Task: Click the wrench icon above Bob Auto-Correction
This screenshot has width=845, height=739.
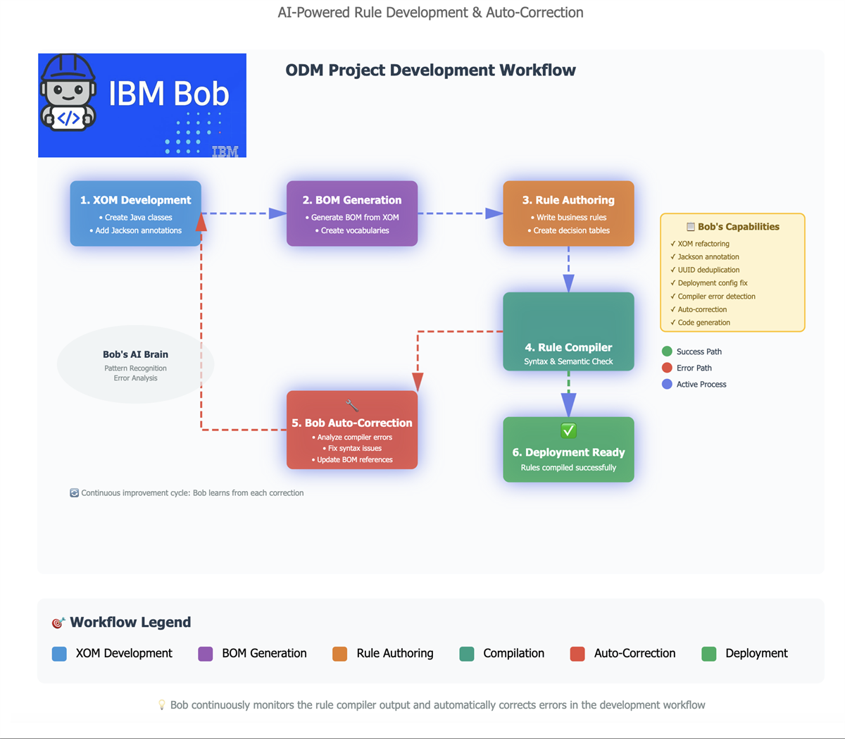Action: tap(352, 405)
